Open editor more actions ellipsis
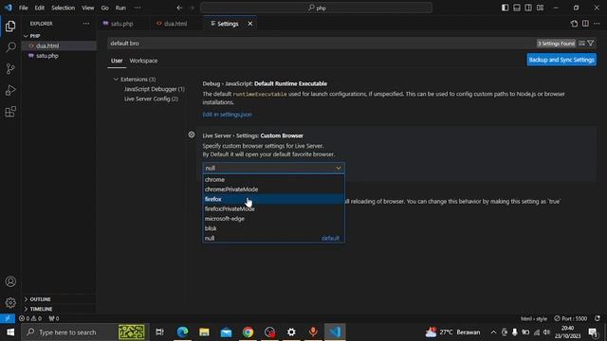The image size is (607, 341). pyautogui.click(x=597, y=24)
